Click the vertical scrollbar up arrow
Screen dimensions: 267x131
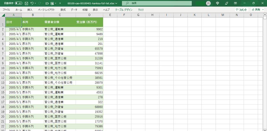(265, 14)
